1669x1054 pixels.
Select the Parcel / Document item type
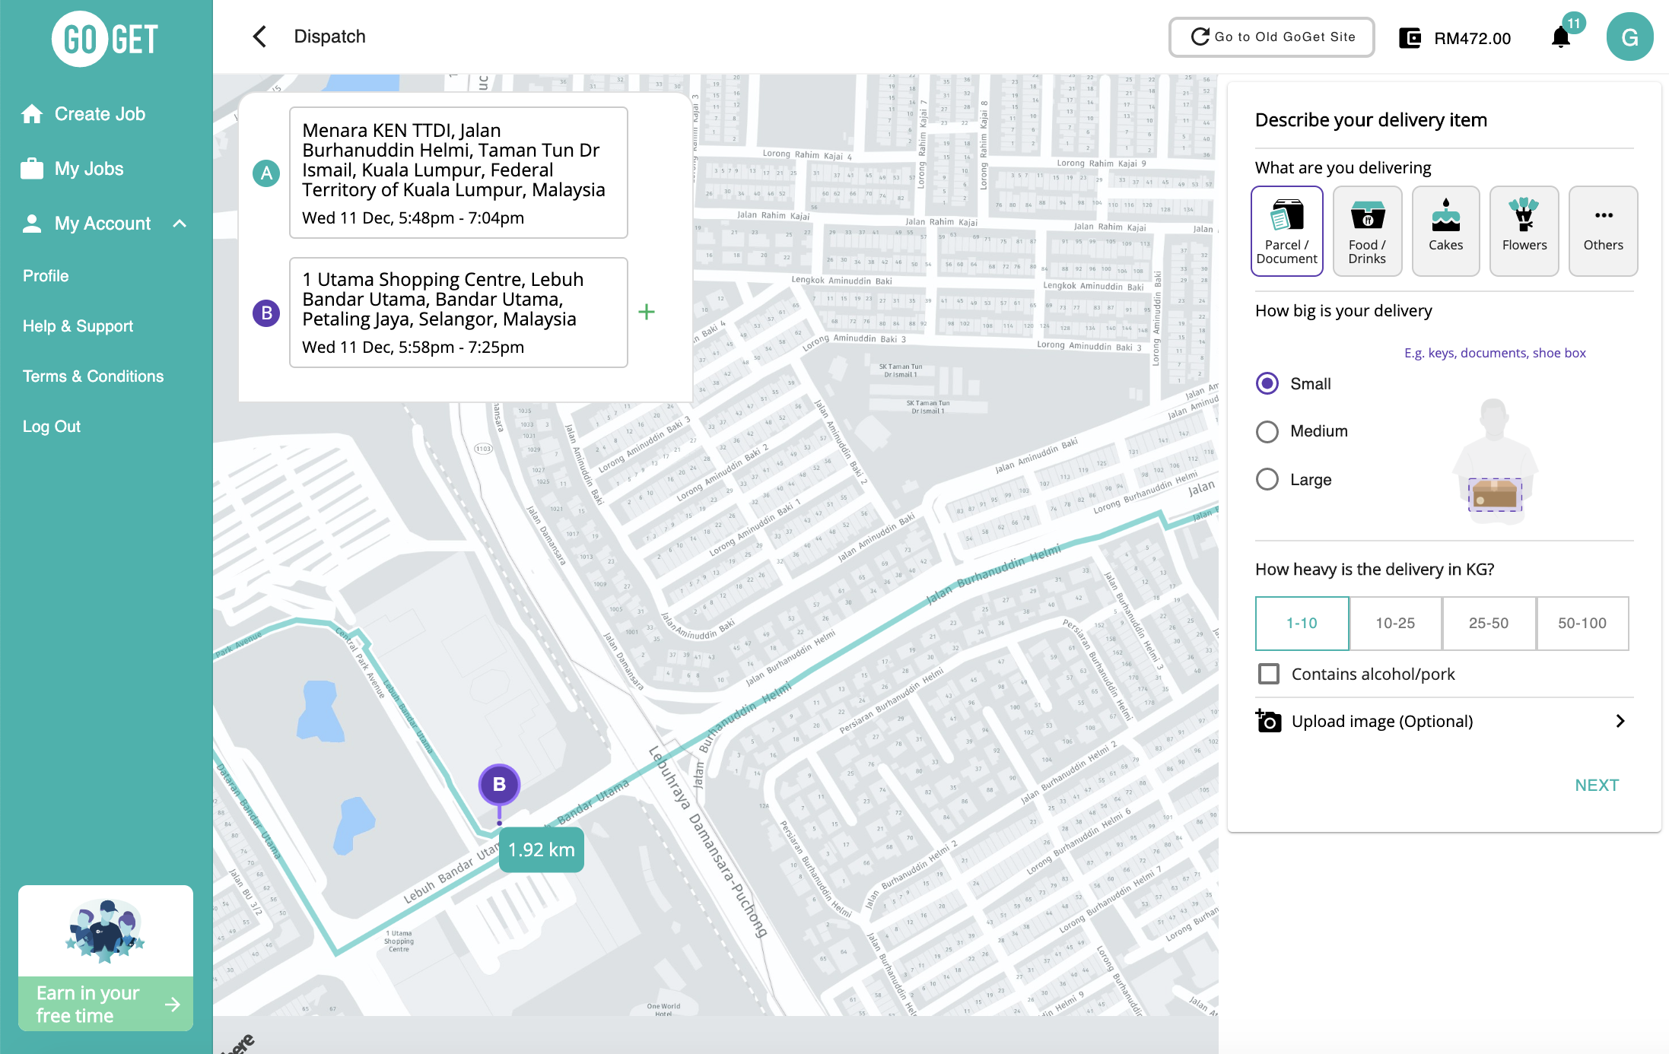1286,230
